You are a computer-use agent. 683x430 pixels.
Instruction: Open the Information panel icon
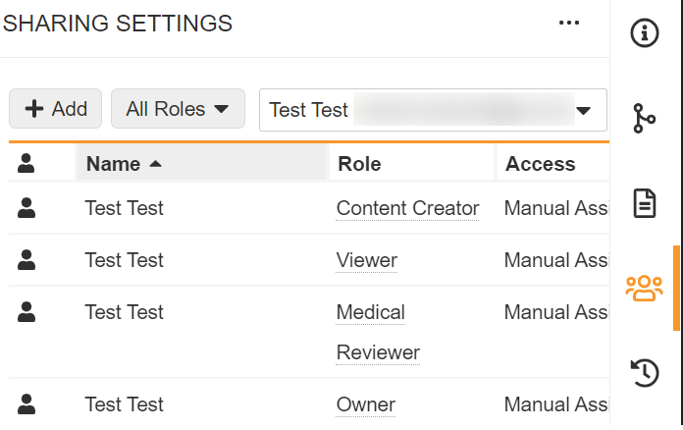tap(644, 33)
